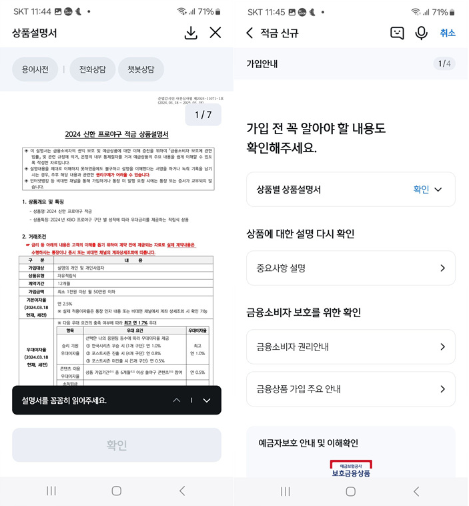The height and width of the screenshot is (506, 469).
Task: Go to next section with down chevron
Action: click(x=207, y=400)
